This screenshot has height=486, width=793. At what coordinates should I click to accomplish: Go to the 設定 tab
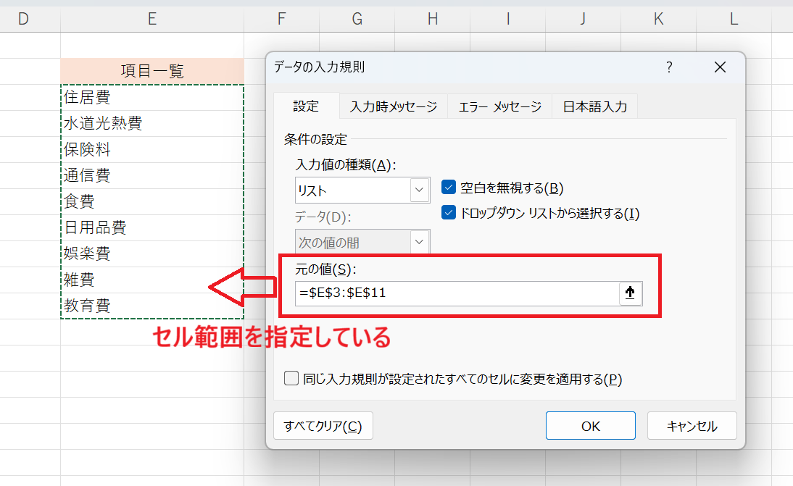tap(306, 106)
